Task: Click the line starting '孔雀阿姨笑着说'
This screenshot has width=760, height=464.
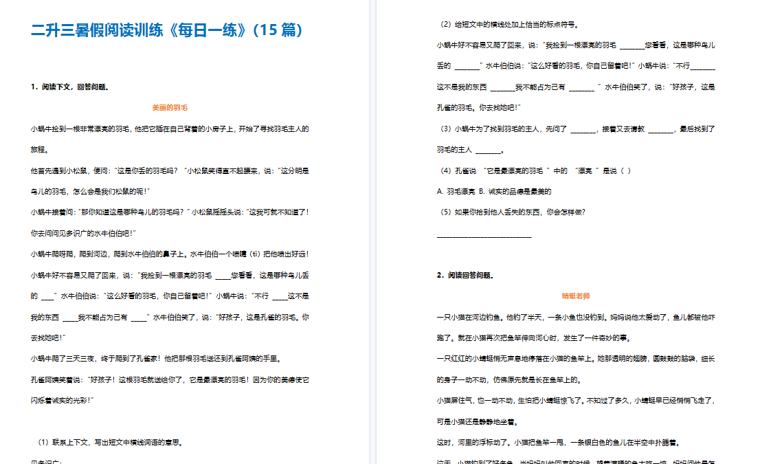Action: (170, 379)
